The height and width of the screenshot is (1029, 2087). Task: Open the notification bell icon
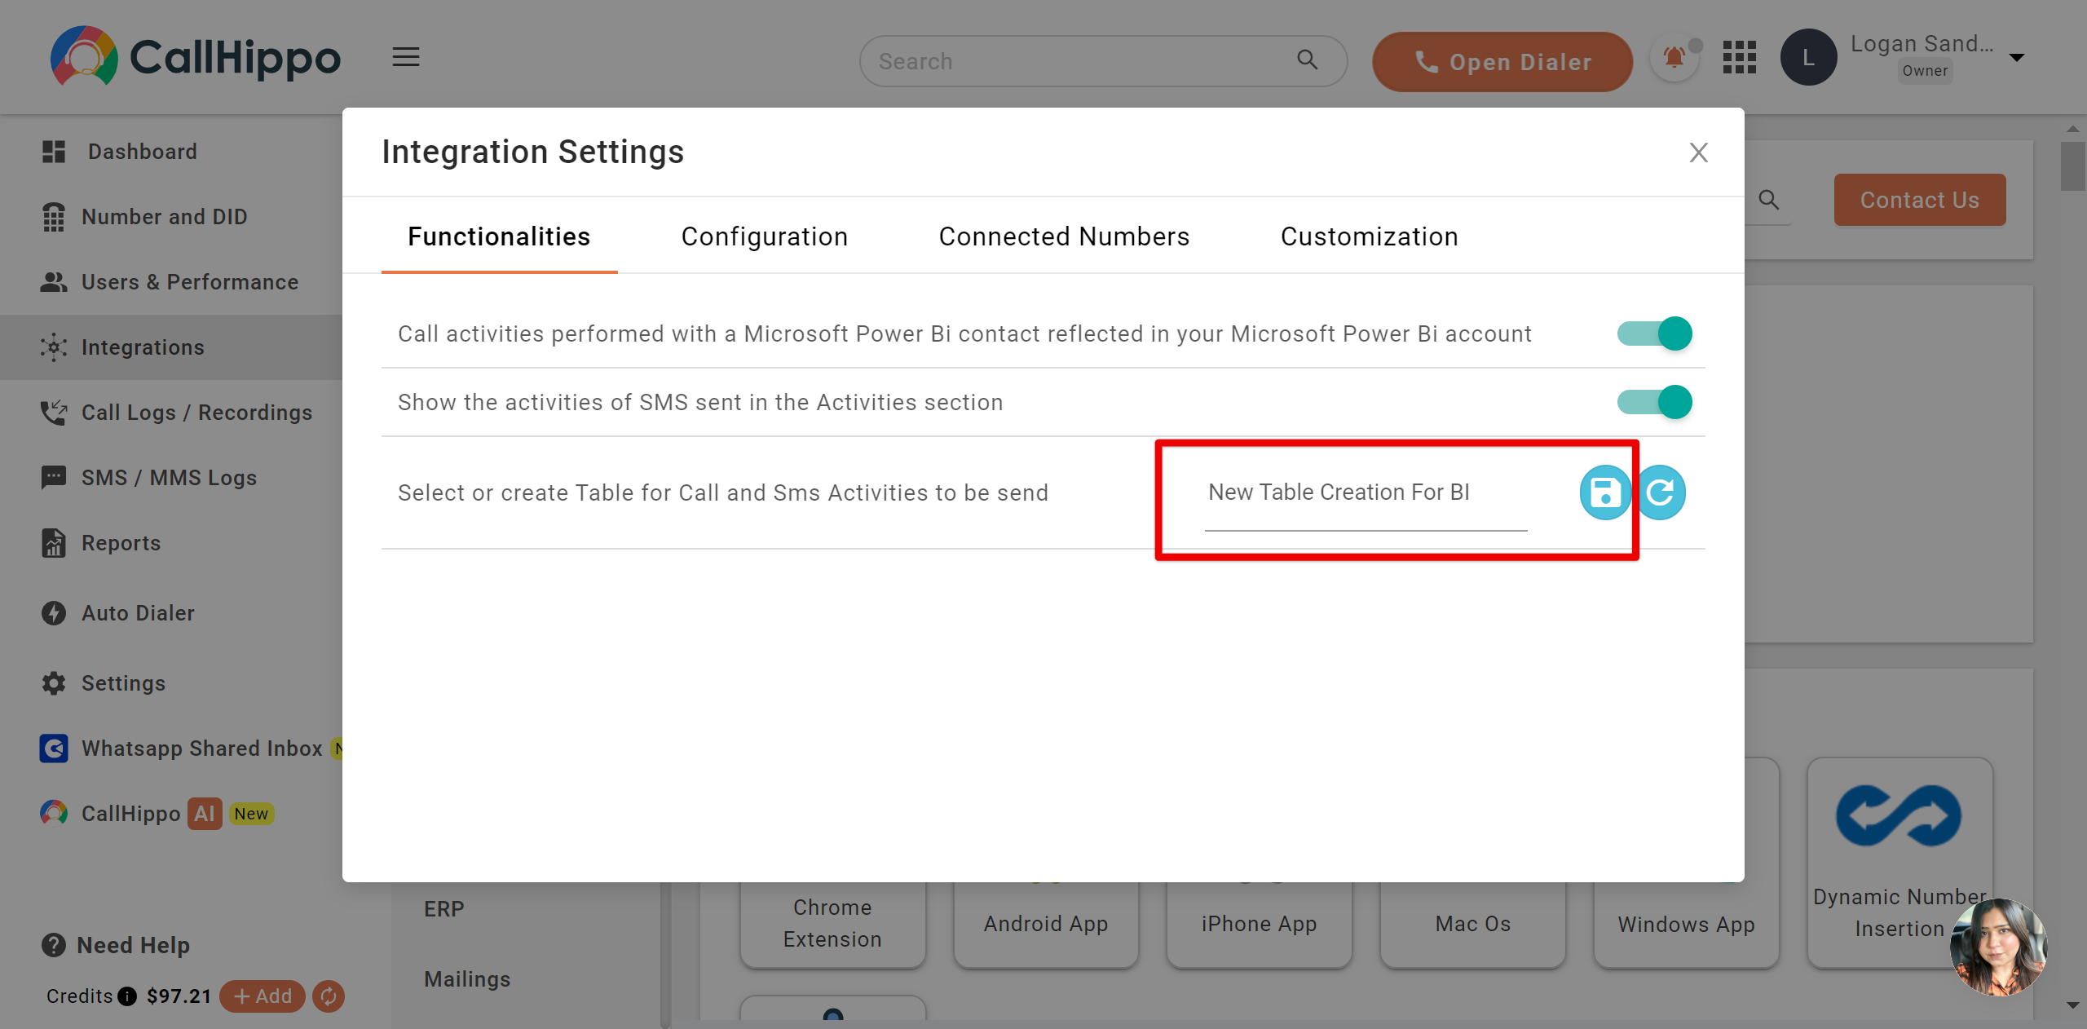click(x=1674, y=58)
